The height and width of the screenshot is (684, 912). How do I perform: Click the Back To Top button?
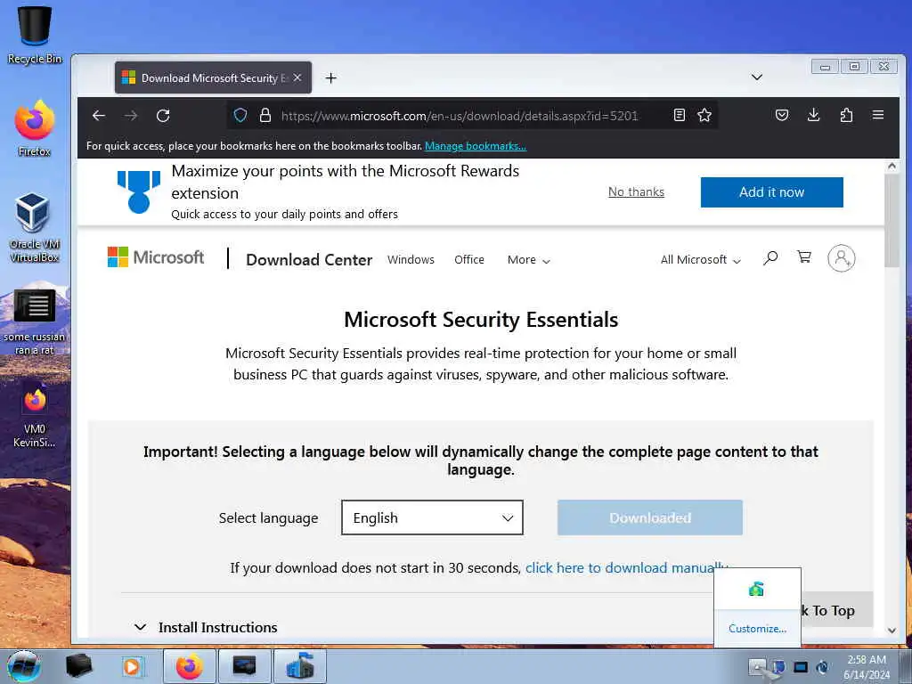(x=836, y=610)
